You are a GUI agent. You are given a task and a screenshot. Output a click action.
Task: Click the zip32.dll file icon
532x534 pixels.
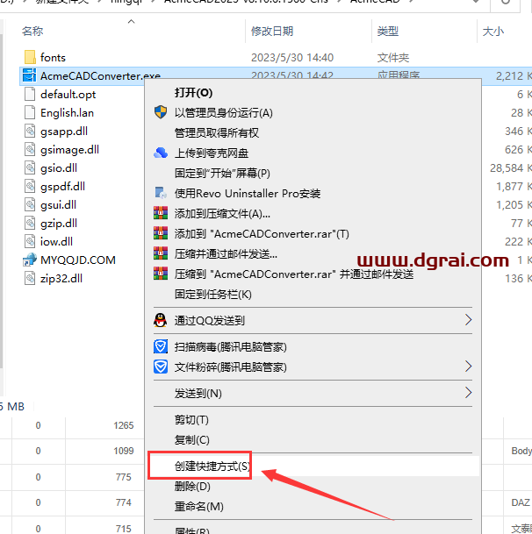click(30, 278)
